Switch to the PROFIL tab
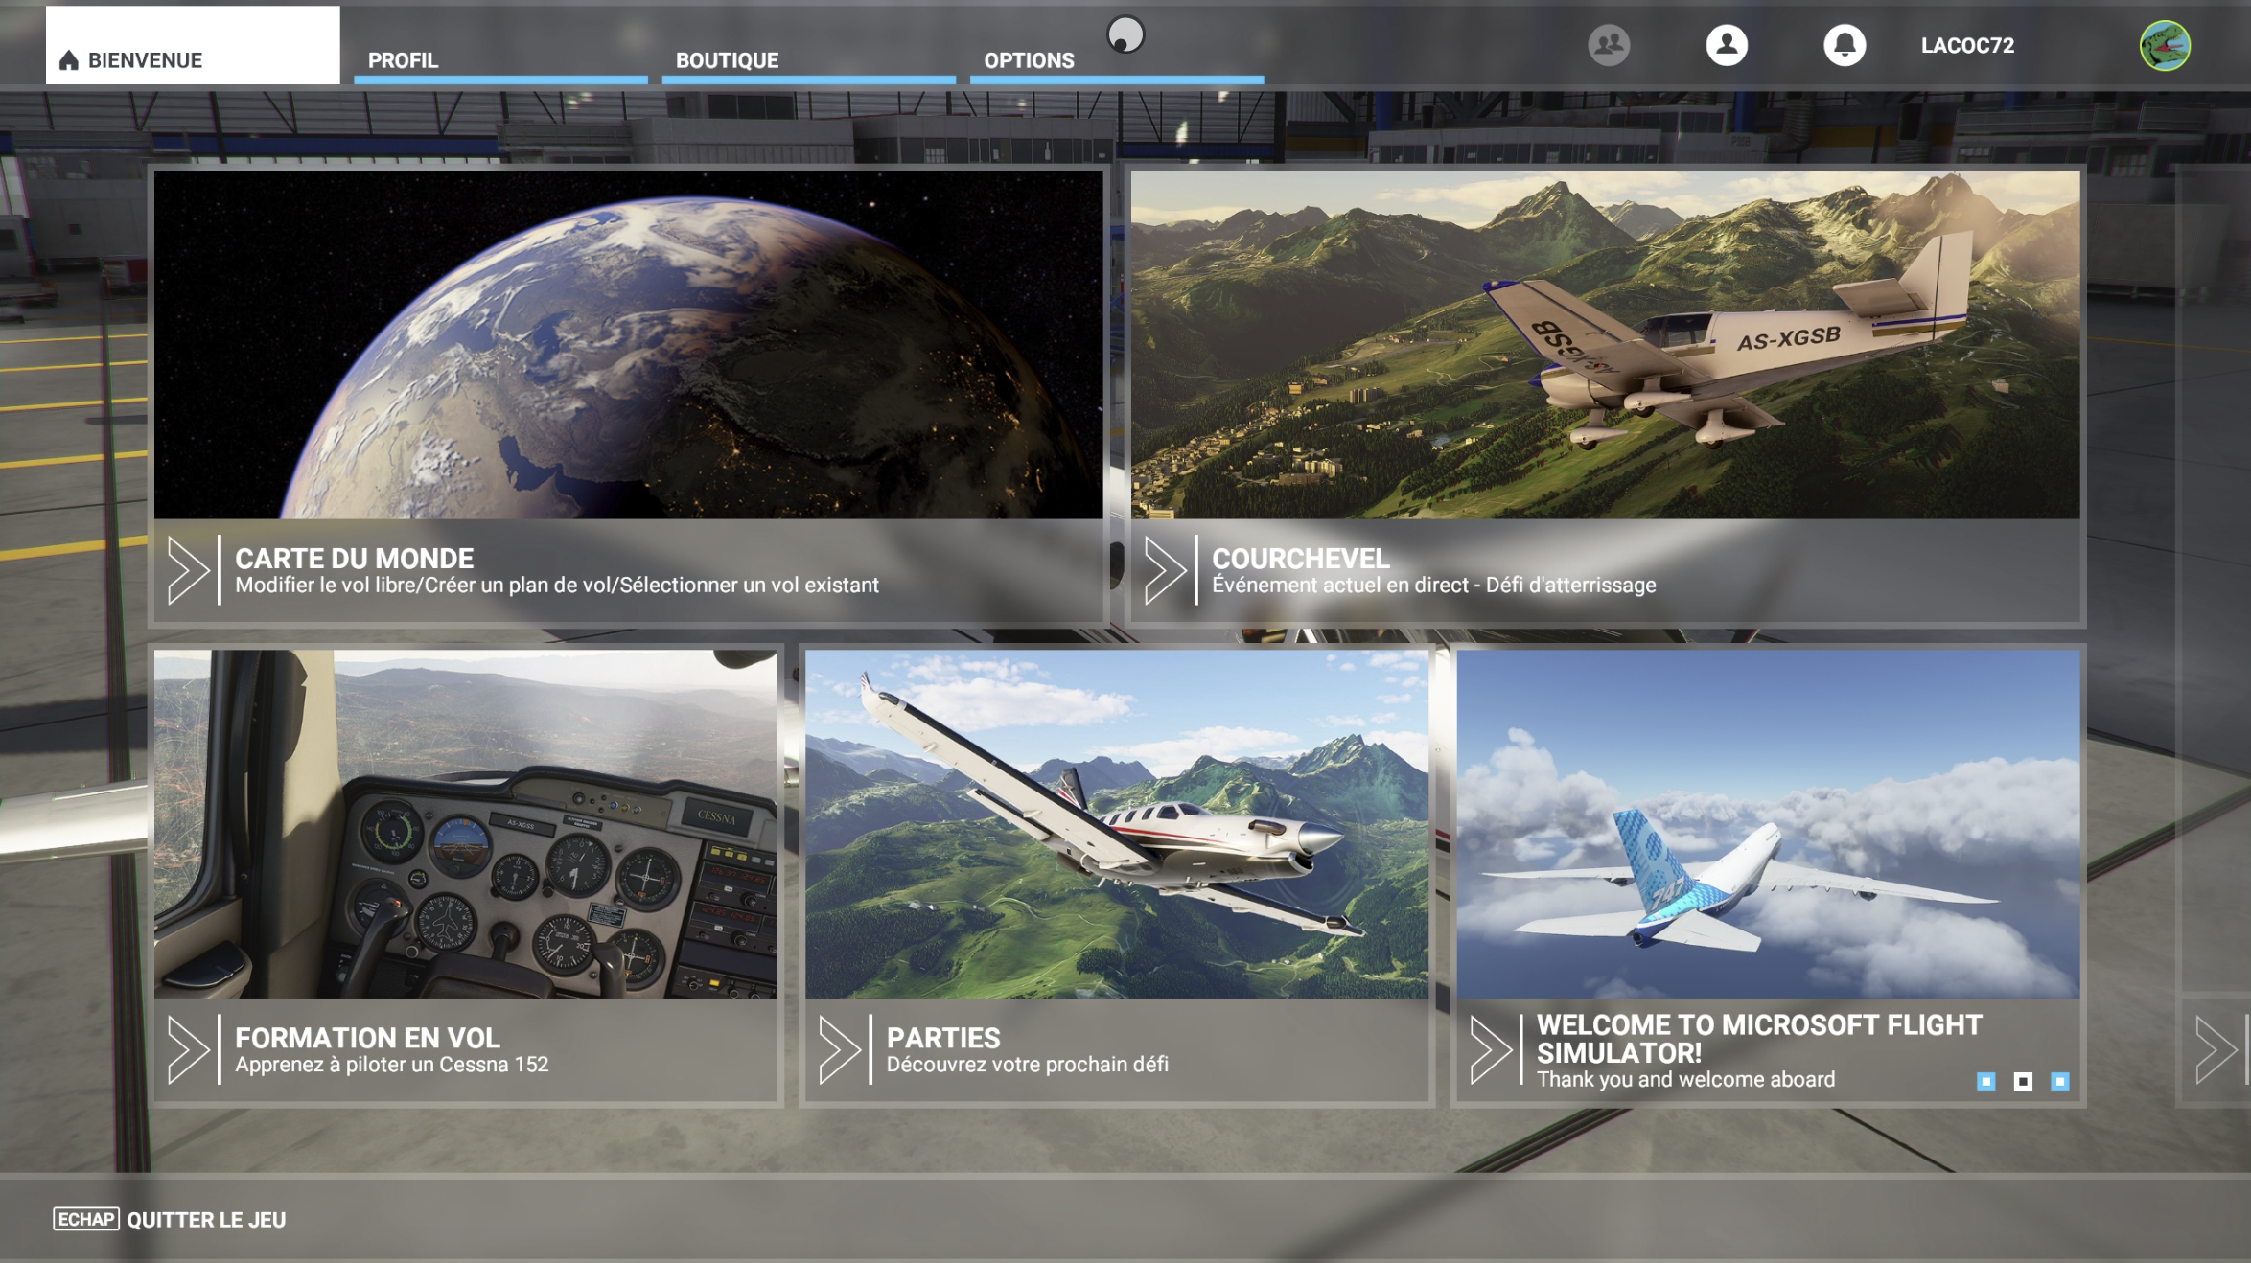Image resolution: width=2251 pixels, height=1263 pixels. 500,59
